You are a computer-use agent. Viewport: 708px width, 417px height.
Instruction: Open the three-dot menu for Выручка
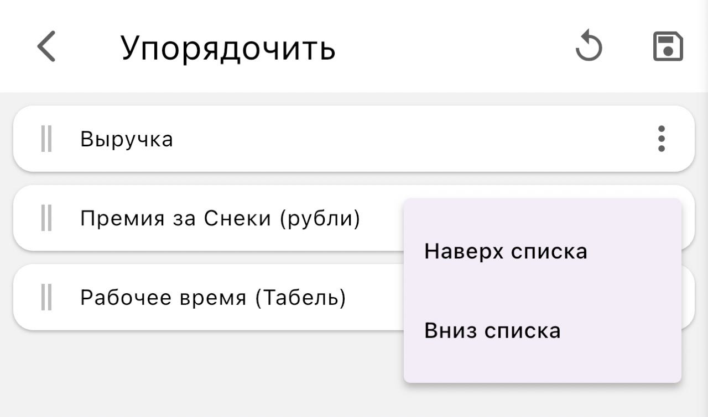662,139
